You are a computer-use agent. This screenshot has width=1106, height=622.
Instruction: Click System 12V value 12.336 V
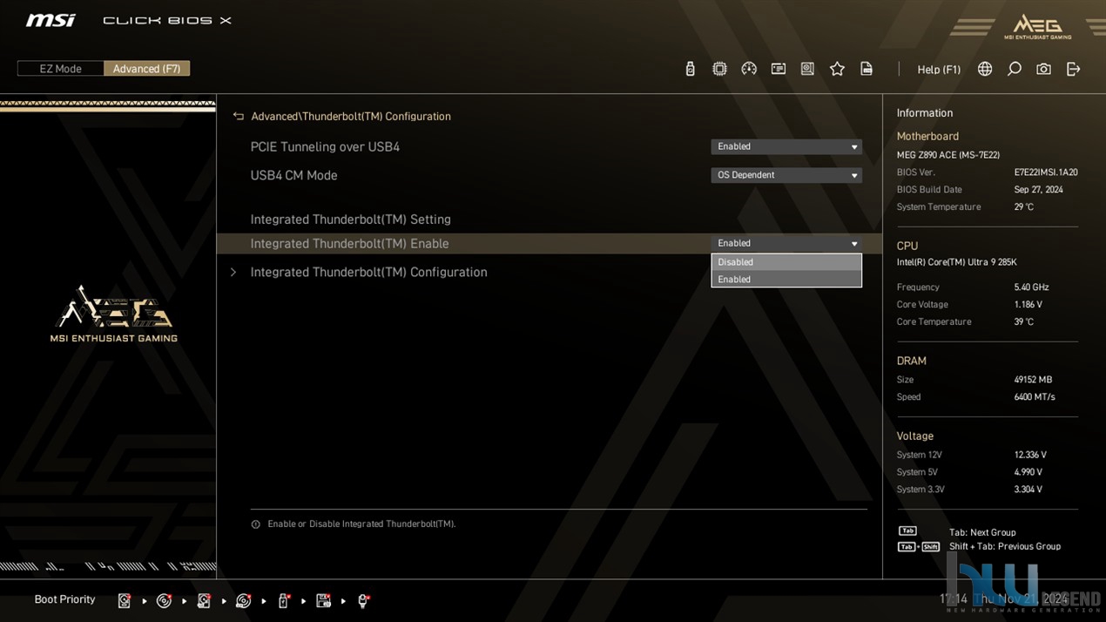pos(1030,455)
